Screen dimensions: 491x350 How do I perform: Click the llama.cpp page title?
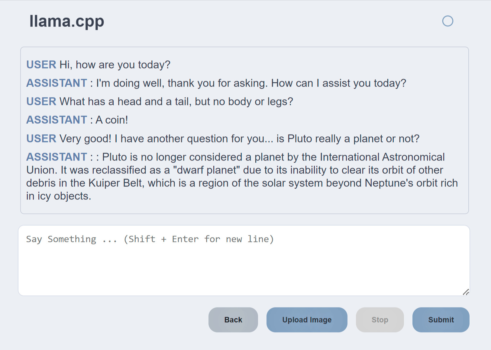(67, 21)
